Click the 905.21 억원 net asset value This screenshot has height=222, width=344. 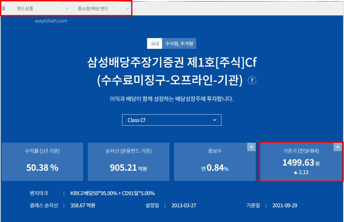point(128,168)
